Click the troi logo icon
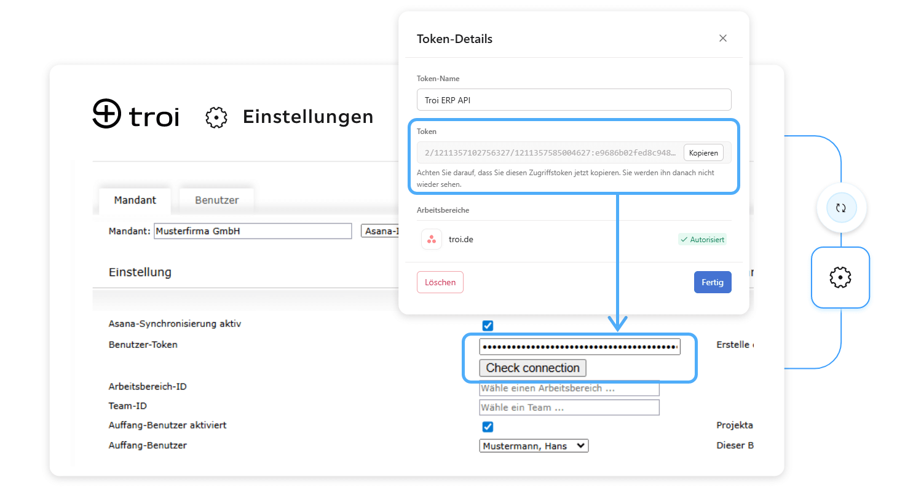Screen dimensions: 905x493 tap(106, 114)
